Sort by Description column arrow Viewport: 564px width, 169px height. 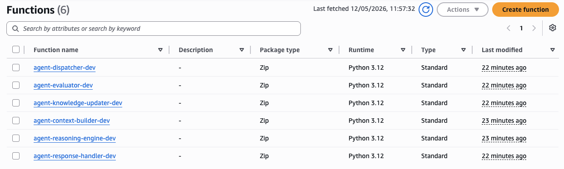coord(242,50)
